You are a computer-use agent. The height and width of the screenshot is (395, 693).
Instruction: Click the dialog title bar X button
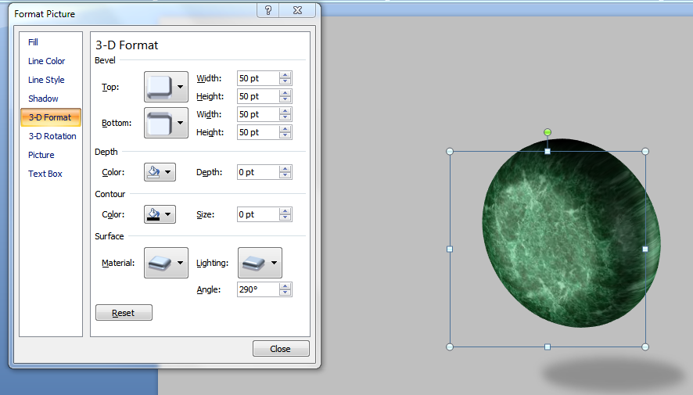coord(297,10)
